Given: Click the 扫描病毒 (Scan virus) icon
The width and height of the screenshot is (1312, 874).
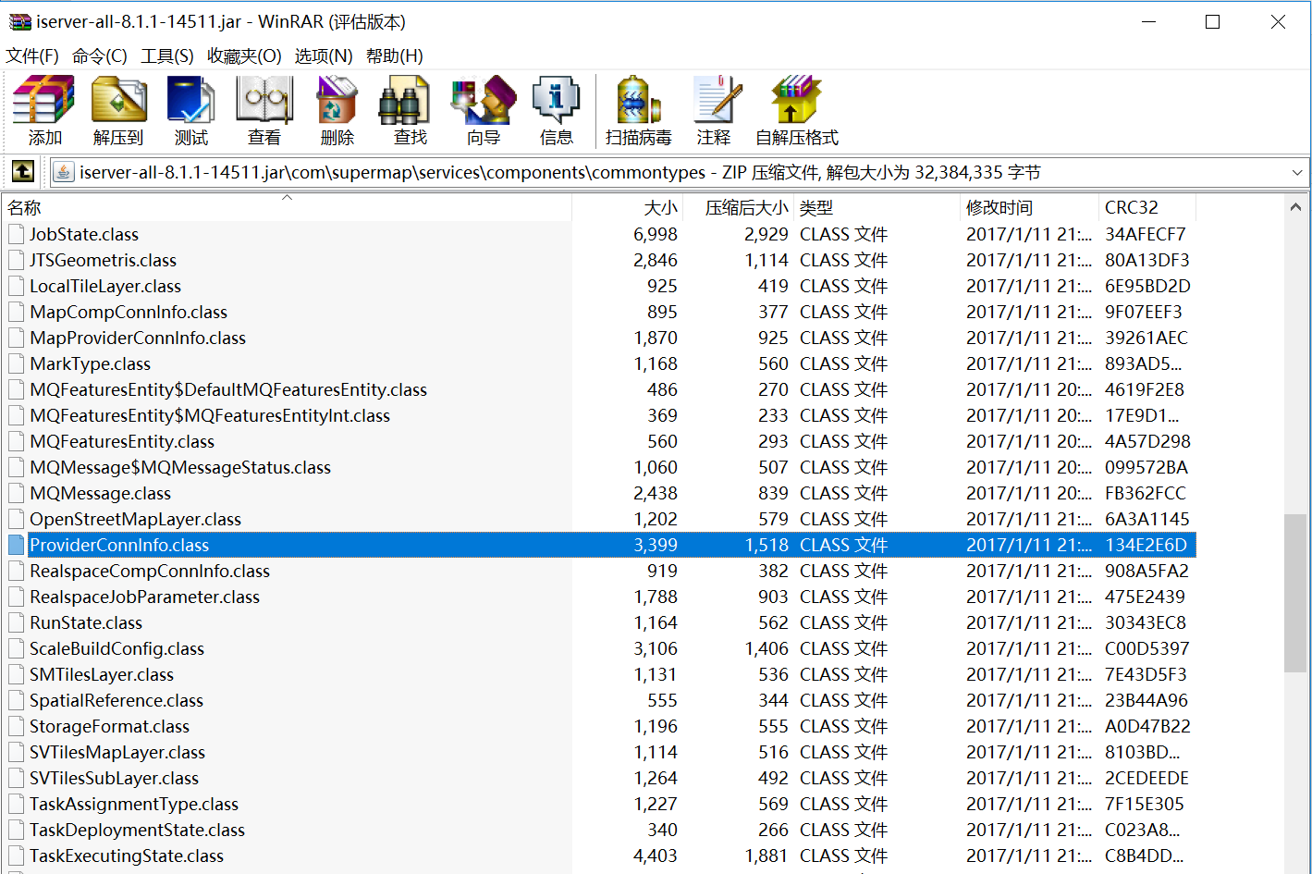Looking at the screenshot, I should pos(638,100).
